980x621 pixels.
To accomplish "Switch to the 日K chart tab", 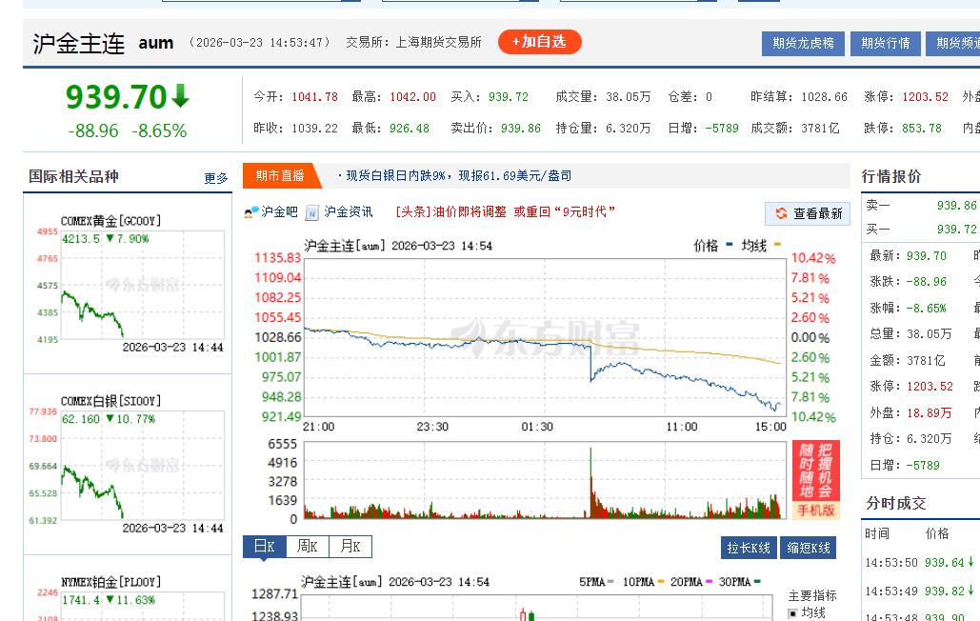I will tap(264, 547).
